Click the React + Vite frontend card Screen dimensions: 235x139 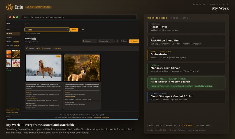(x=186, y=28)
